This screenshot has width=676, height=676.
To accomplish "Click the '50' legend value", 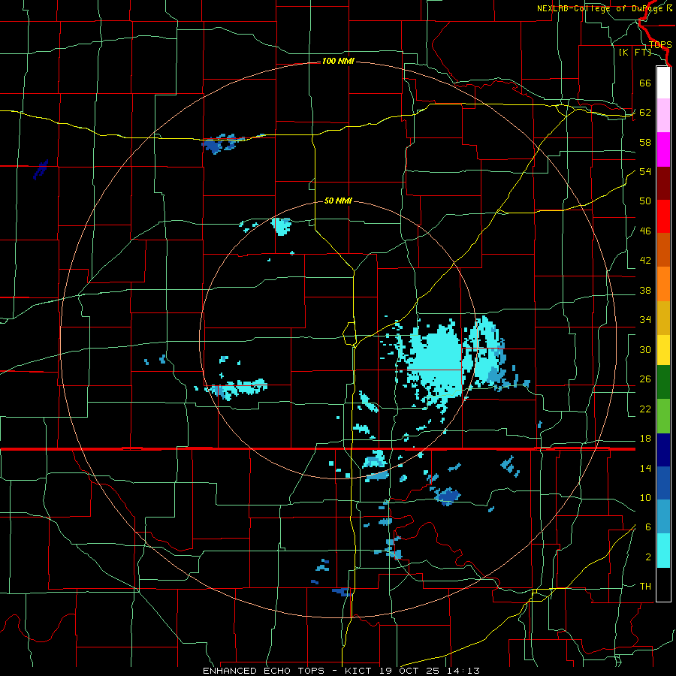I will pos(645,201).
